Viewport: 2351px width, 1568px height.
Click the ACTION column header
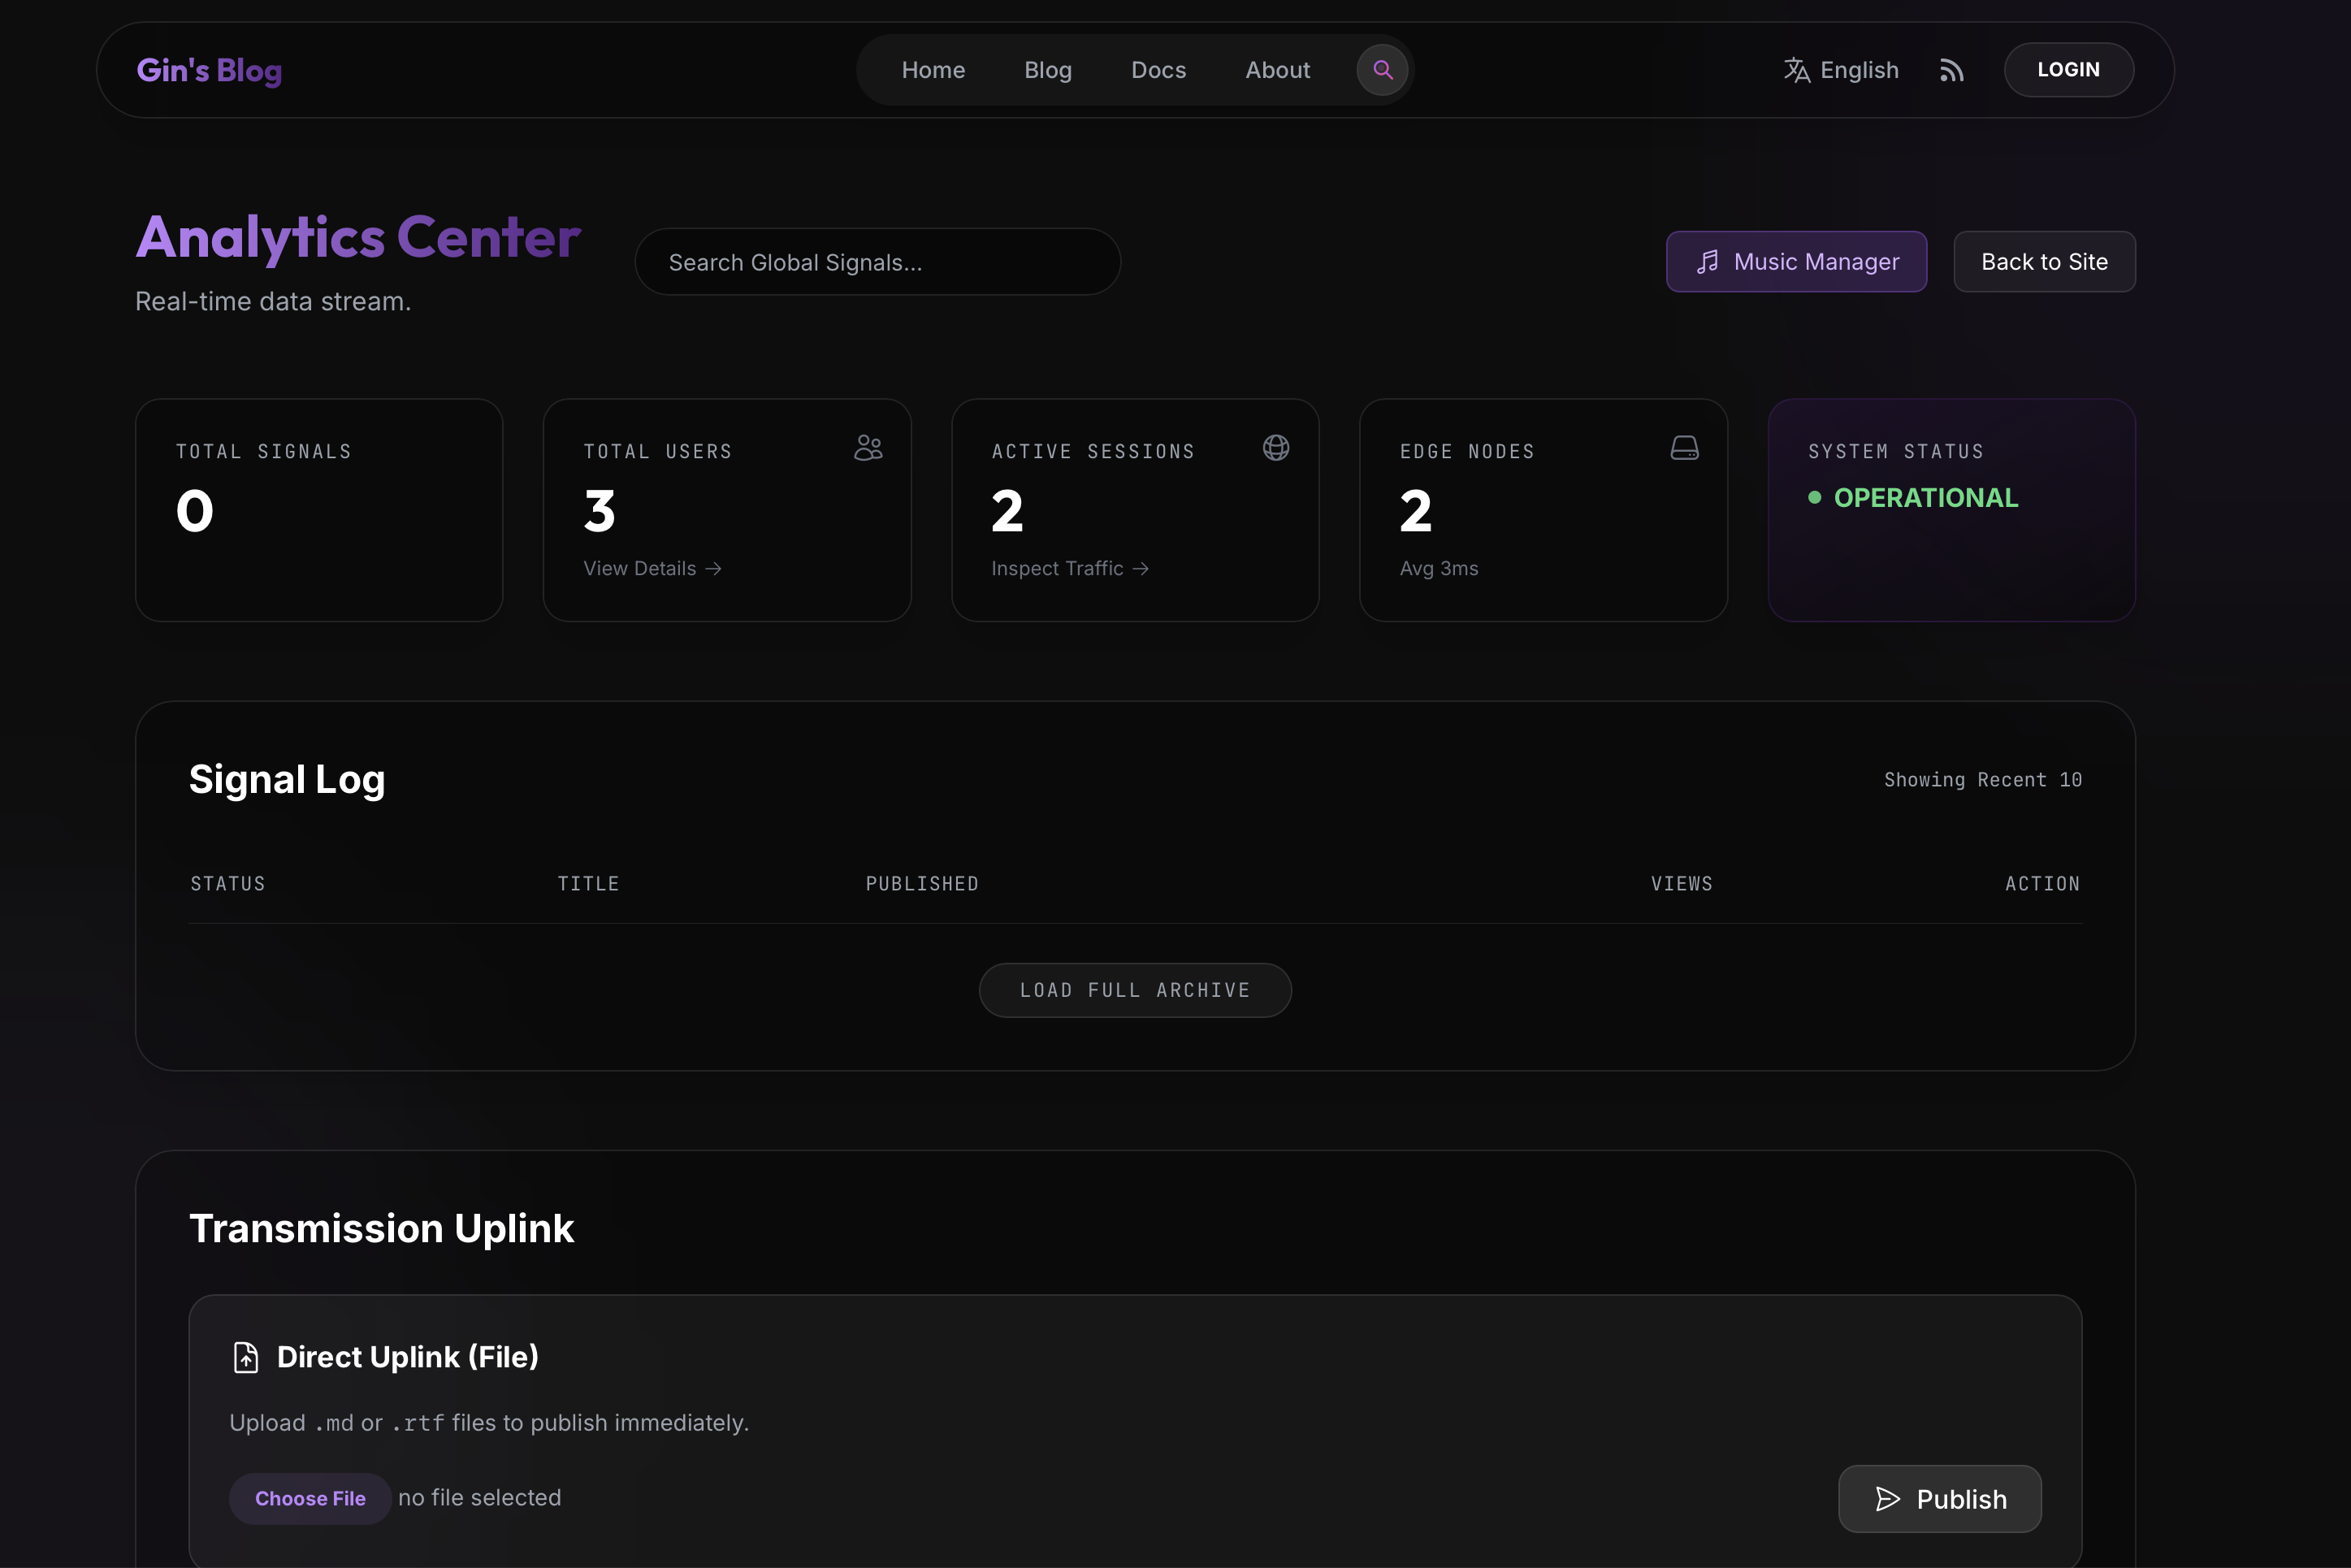[2042, 884]
